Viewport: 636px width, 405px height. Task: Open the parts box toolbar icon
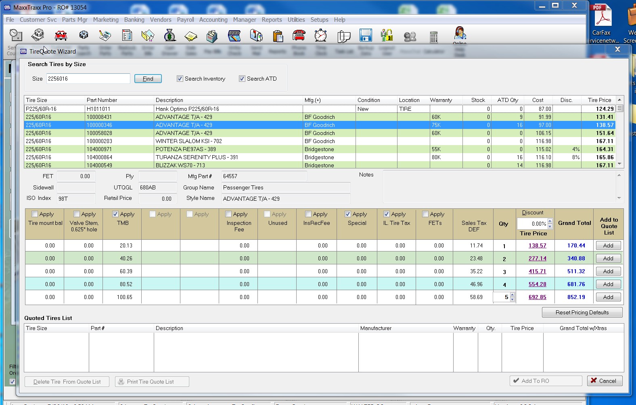point(212,36)
